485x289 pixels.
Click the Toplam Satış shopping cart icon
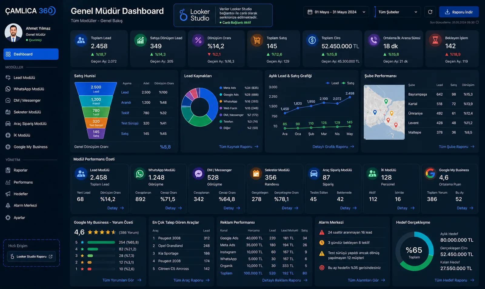(x=257, y=40)
